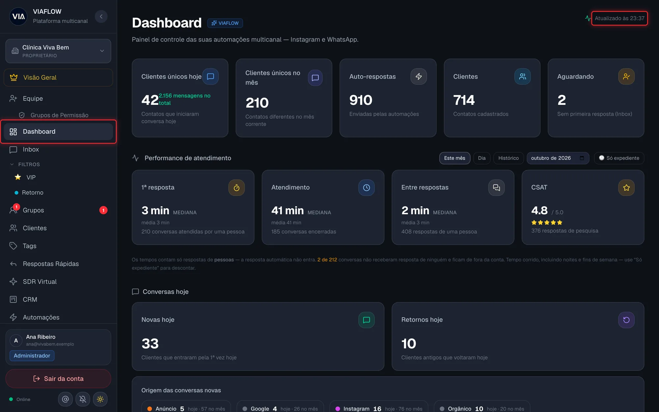Open Clientes in the sidebar
The height and width of the screenshot is (412, 659).
pyautogui.click(x=58, y=228)
